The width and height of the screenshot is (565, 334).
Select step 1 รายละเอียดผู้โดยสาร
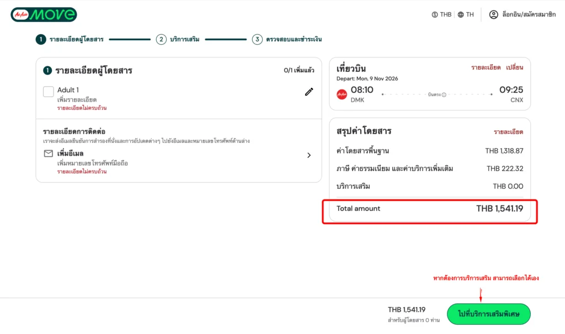click(x=70, y=39)
